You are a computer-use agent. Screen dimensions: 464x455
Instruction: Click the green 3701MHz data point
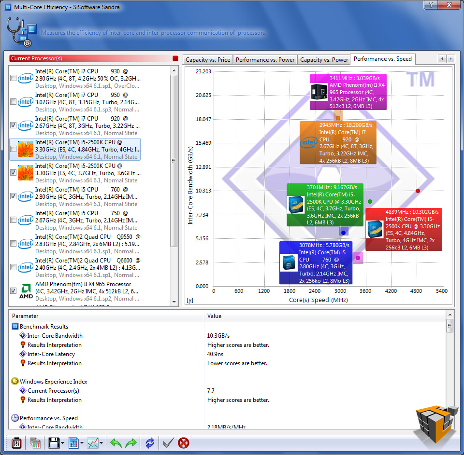tap(370, 202)
